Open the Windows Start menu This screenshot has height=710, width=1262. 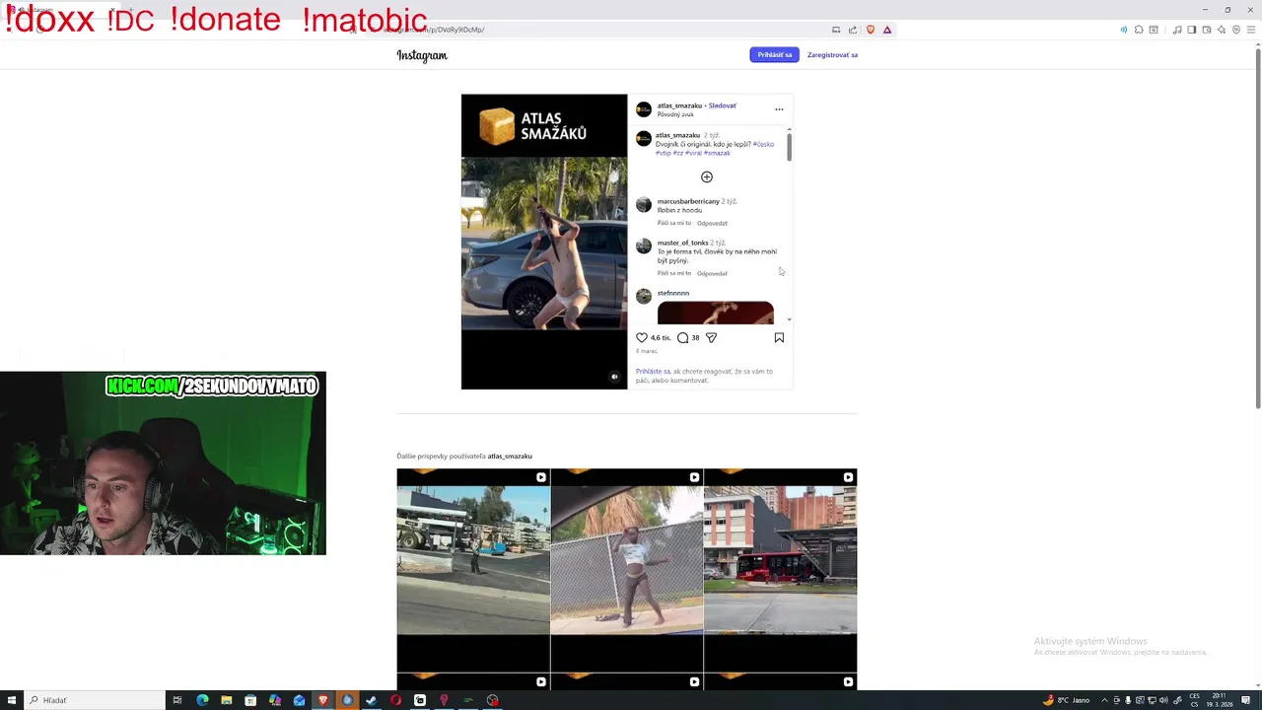click(11, 700)
